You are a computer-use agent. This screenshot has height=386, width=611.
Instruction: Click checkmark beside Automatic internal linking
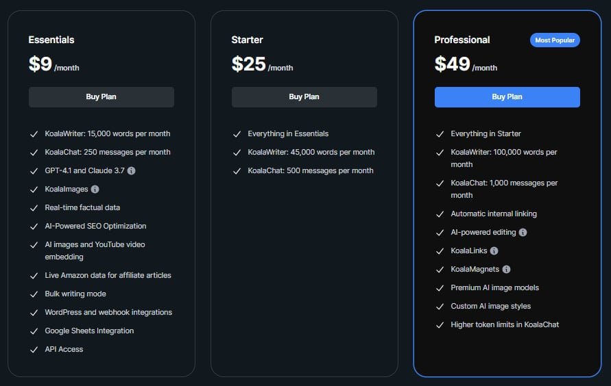440,214
